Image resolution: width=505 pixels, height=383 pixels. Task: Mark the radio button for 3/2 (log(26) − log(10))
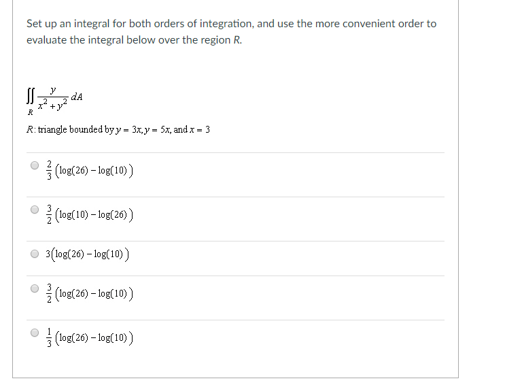(x=35, y=288)
